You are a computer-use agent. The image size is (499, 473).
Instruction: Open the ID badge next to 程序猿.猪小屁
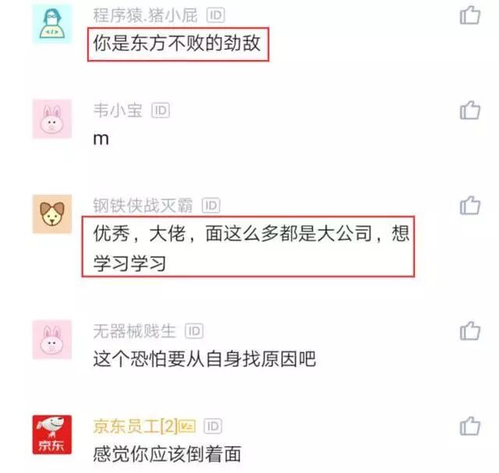216,16
